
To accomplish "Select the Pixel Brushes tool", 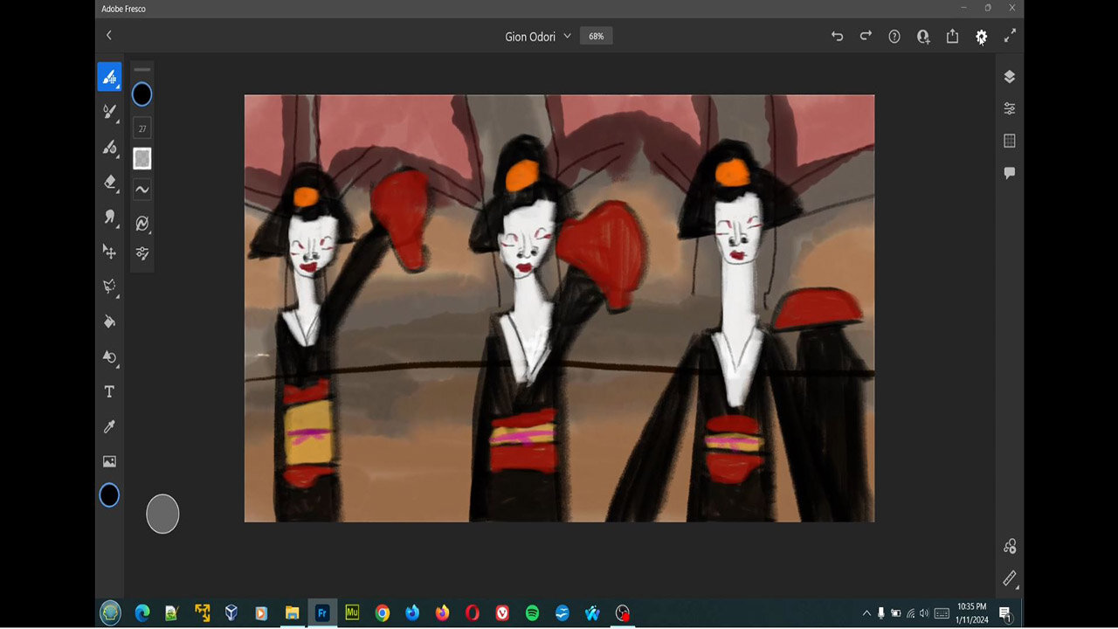I will click(x=109, y=77).
